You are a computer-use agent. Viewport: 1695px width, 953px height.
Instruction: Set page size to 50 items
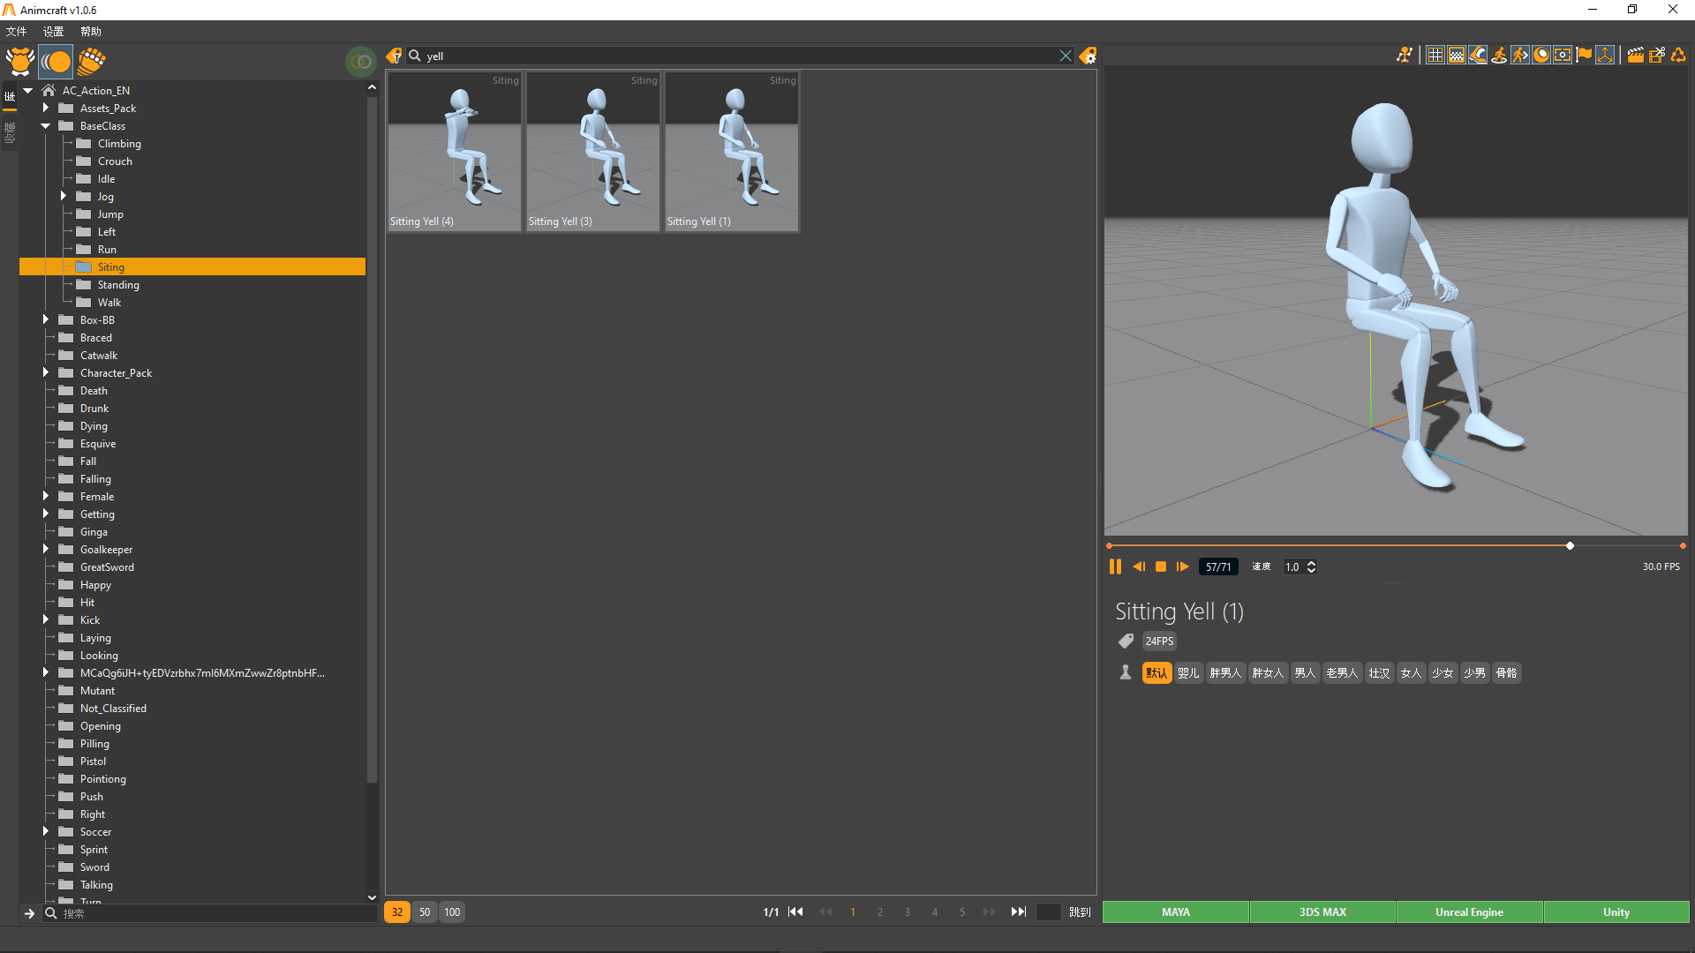(425, 912)
